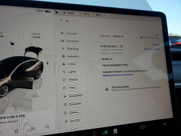Viewport: 181px width, 136px height.
Task: Click the media search magnifier icon
Action: click(x=48, y=127)
